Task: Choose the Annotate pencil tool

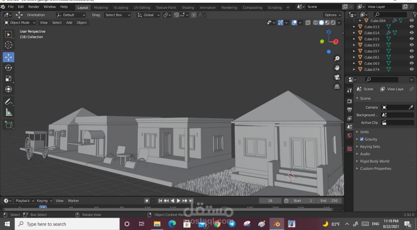Action: click(x=9, y=102)
